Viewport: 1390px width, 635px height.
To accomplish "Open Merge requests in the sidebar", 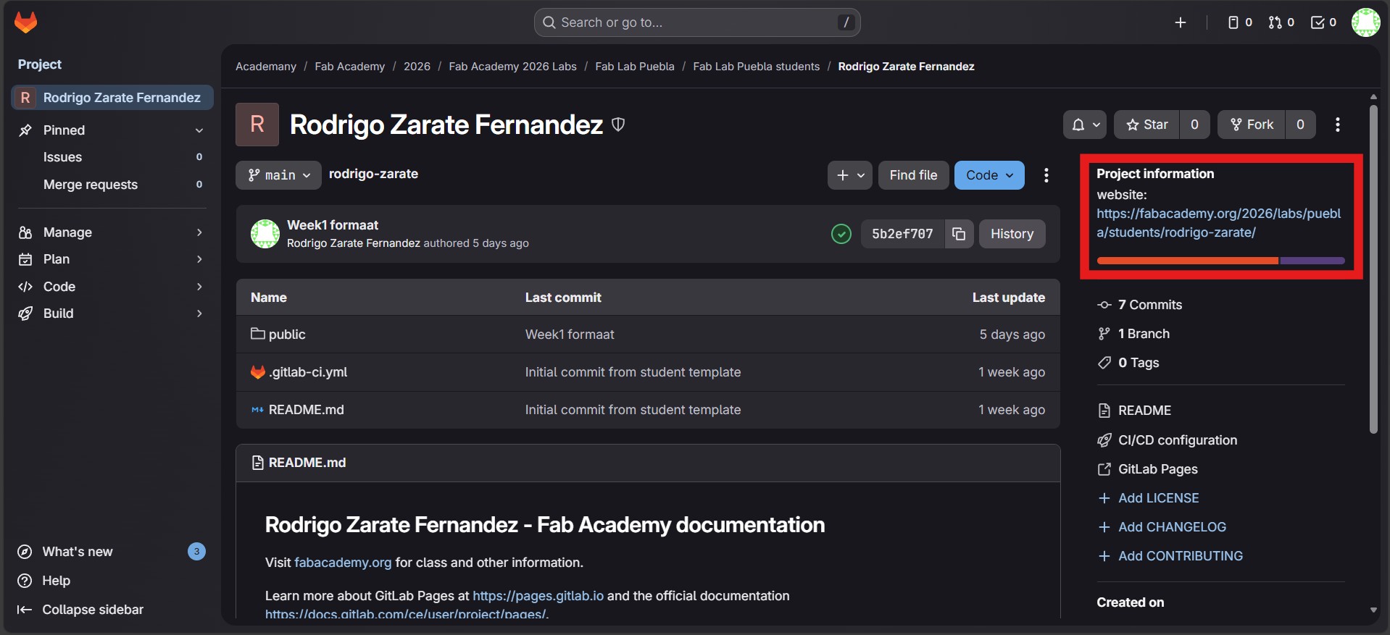I will coord(112,185).
